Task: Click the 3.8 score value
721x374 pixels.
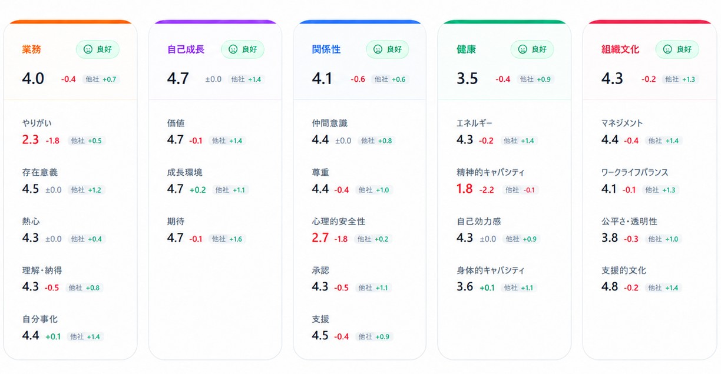Action: point(610,238)
